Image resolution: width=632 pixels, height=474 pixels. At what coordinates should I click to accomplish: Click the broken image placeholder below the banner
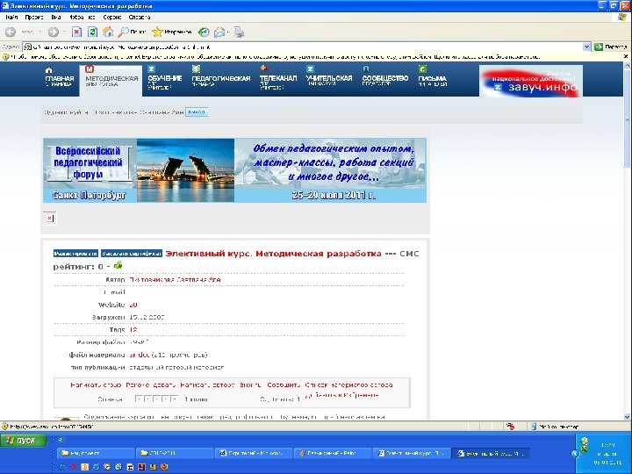coord(49,218)
